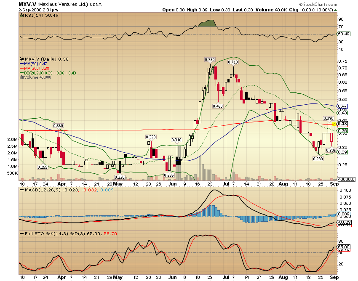The width and height of the screenshot is (358, 281).
Task: Click the candlestick icon beside MXV.V (Daily)
Action: 22,59
